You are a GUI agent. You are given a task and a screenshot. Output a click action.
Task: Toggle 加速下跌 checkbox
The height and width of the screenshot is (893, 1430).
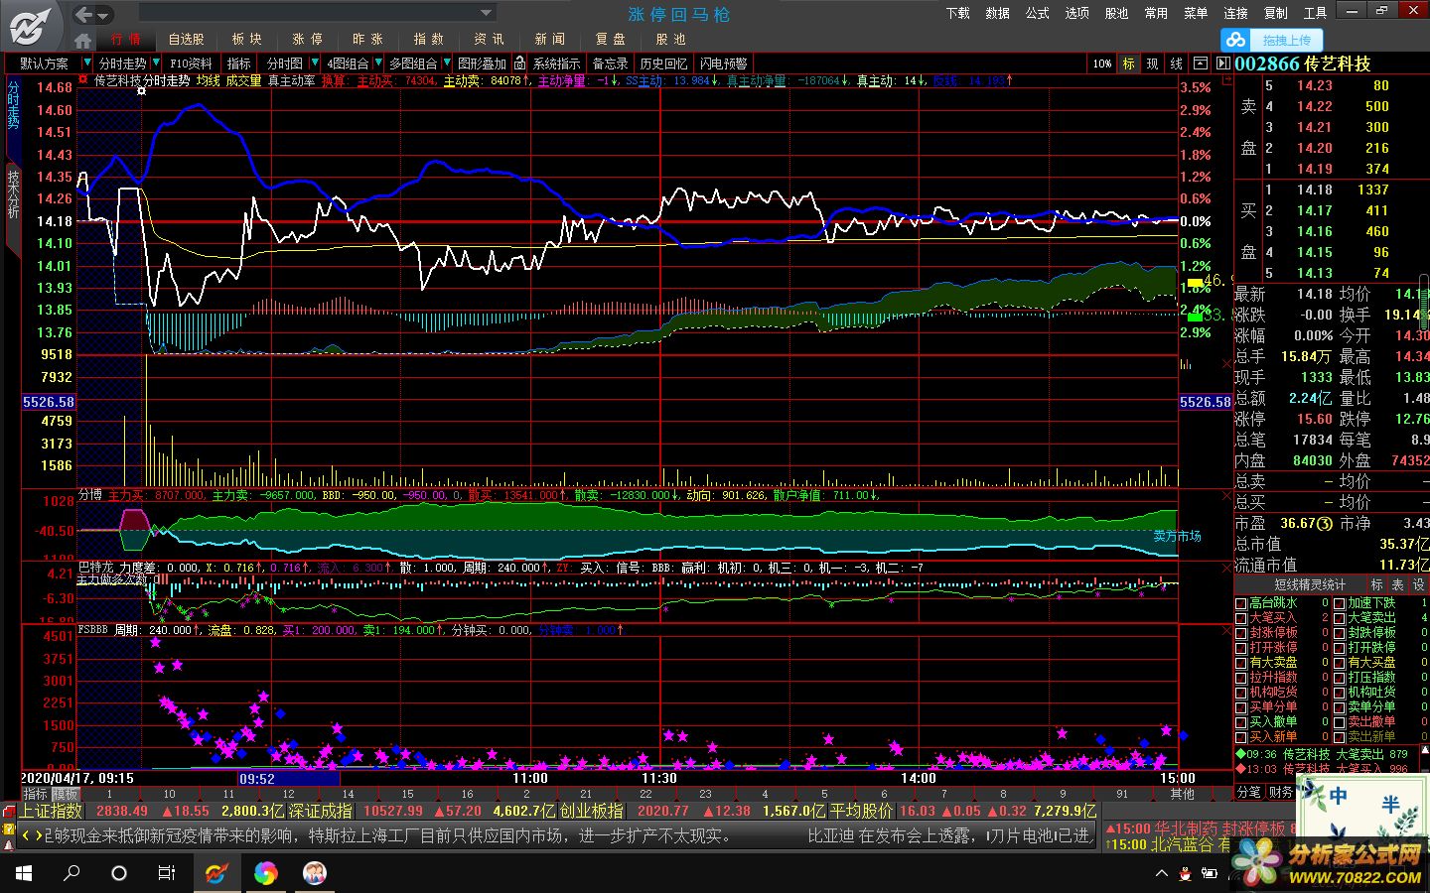tap(1339, 603)
